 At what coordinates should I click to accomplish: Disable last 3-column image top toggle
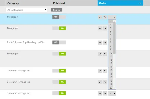point(59,93)
